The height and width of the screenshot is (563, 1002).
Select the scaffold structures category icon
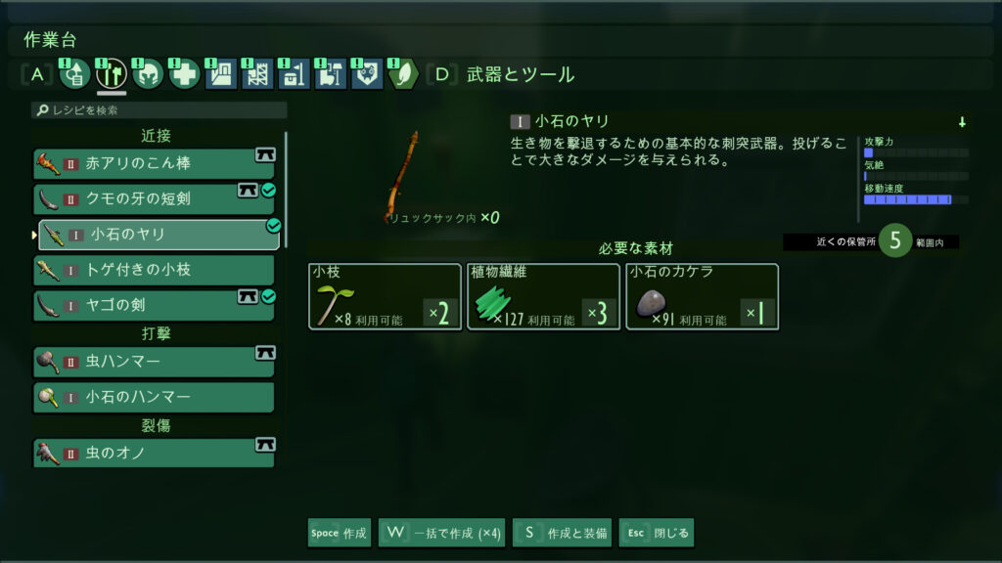(x=257, y=74)
